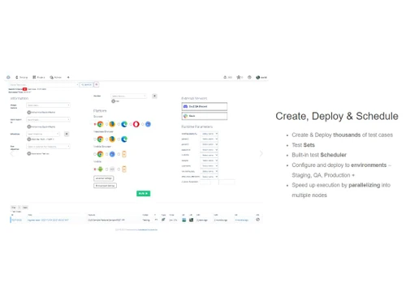Viewport: 406px width, 304px height.
Task: Click the orange phone icon in Mobile Browser row
Action: tap(124, 154)
